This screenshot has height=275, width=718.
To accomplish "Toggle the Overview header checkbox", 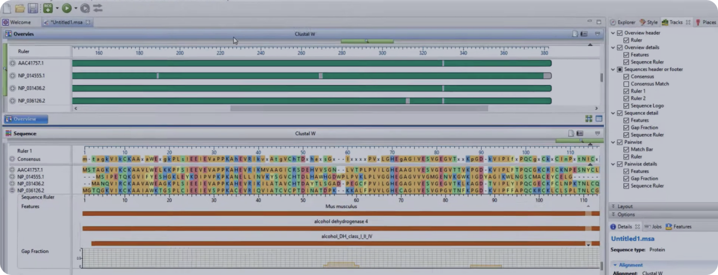I will pyautogui.click(x=620, y=33).
